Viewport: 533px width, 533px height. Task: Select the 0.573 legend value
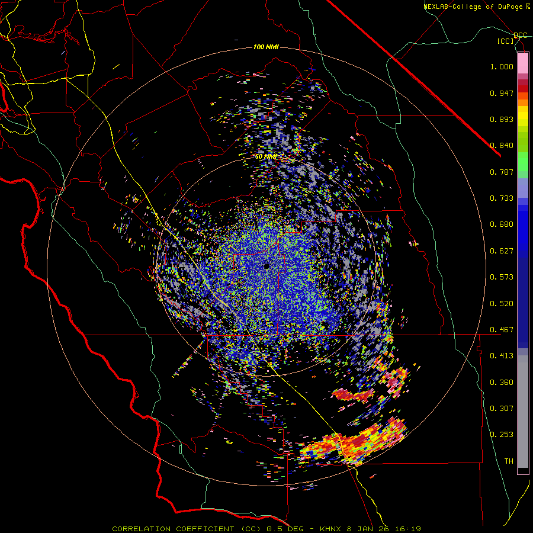click(502, 277)
